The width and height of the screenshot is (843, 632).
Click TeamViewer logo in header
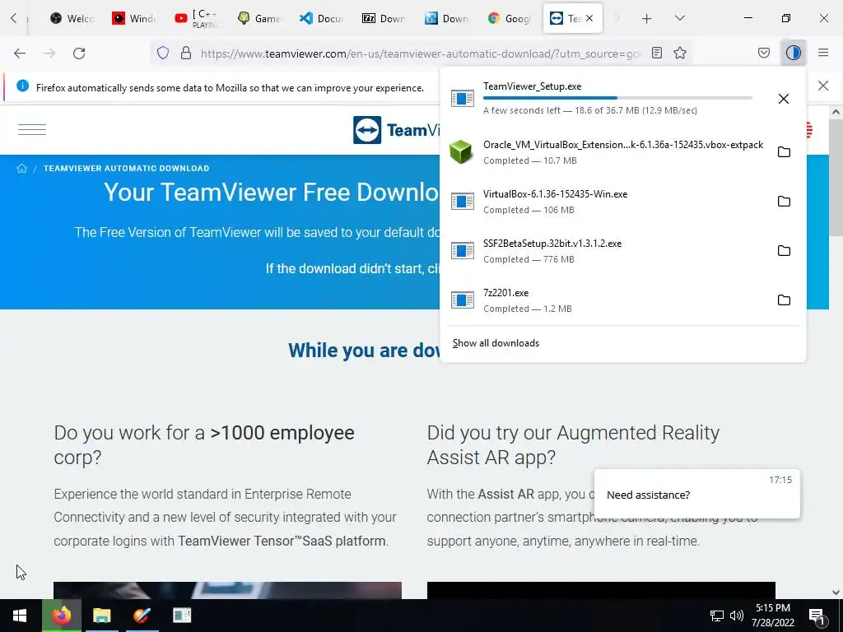[396, 129]
